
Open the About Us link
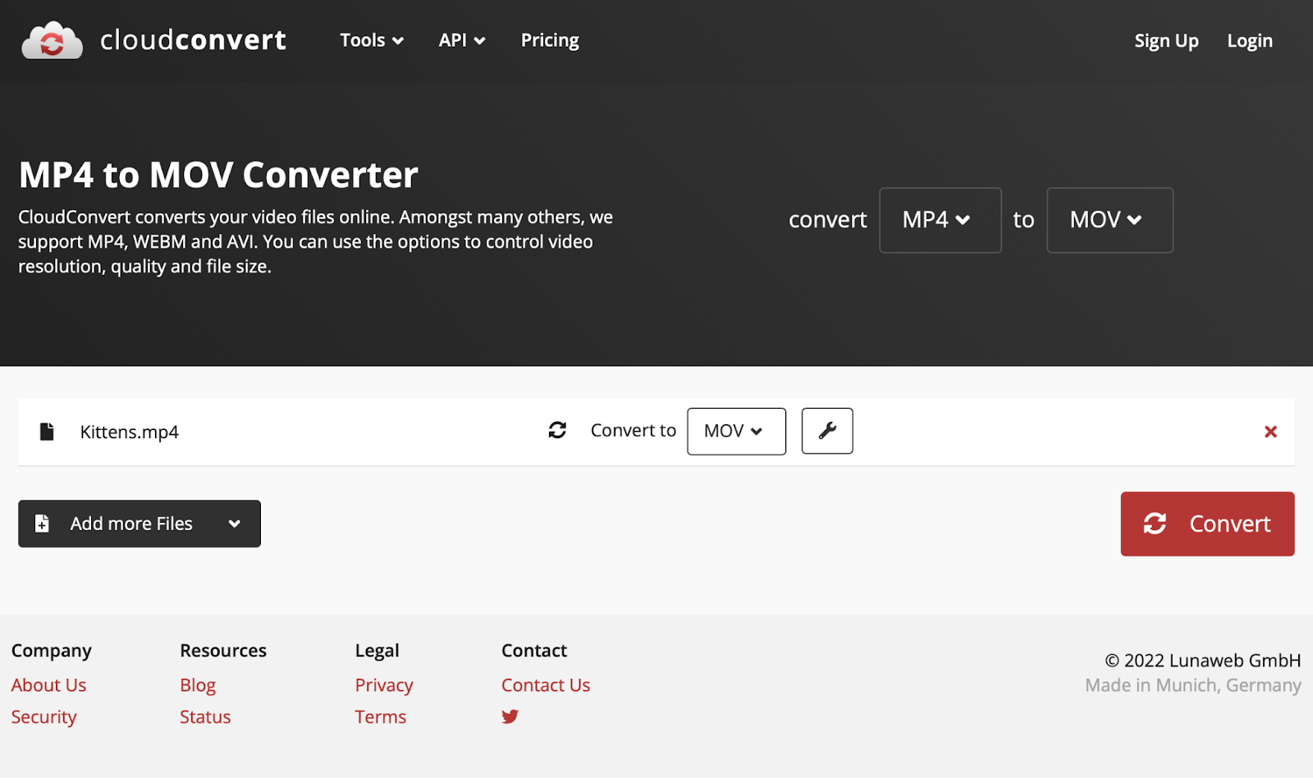pyautogui.click(x=48, y=684)
